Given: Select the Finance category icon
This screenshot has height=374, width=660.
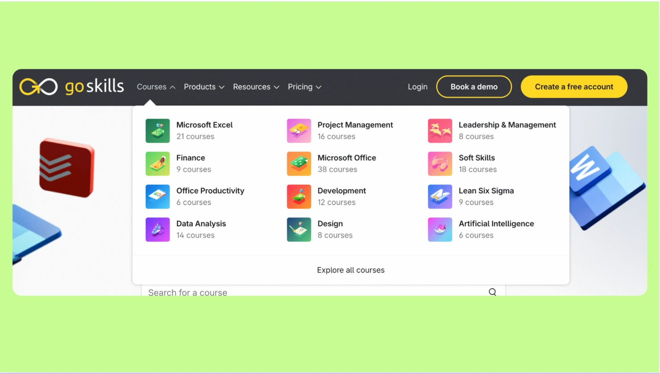Looking at the screenshot, I should point(158,164).
